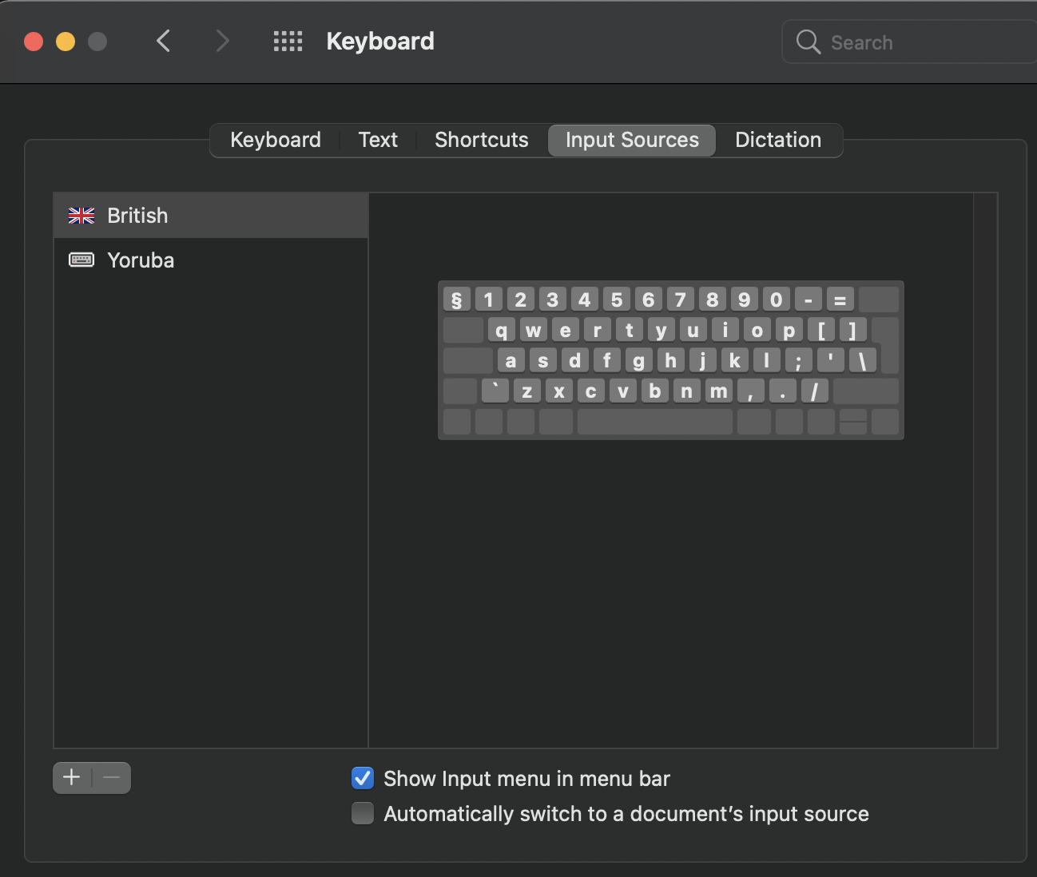Screen dimensions: 1037x877
Task: Click the forward navigation arrow
Action: (222, 41)
